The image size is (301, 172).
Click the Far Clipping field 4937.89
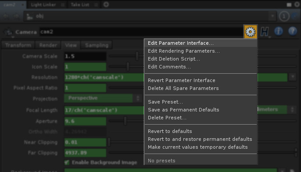point(85,153)
